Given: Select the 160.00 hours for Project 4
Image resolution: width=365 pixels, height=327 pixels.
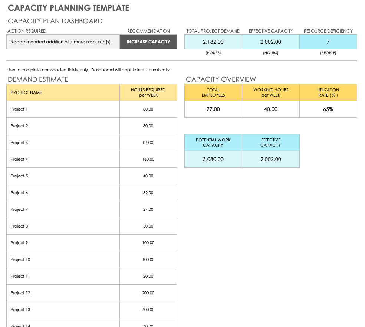Looking at the screenshot, I should pyautogui.click(x=148, y=159).
